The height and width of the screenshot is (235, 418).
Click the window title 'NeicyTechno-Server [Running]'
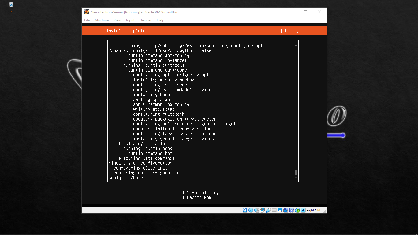coord(115,12)
